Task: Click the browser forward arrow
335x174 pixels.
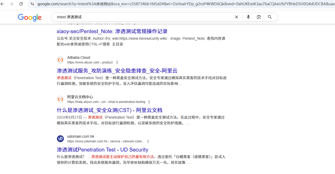Action: pyautogui.click(x=12, y=4)
